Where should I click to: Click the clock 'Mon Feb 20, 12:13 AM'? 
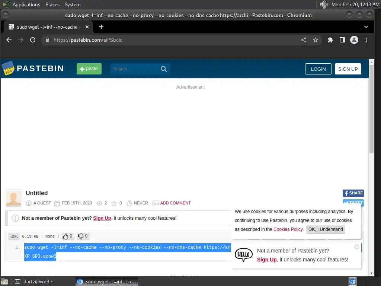click(355, 4)
